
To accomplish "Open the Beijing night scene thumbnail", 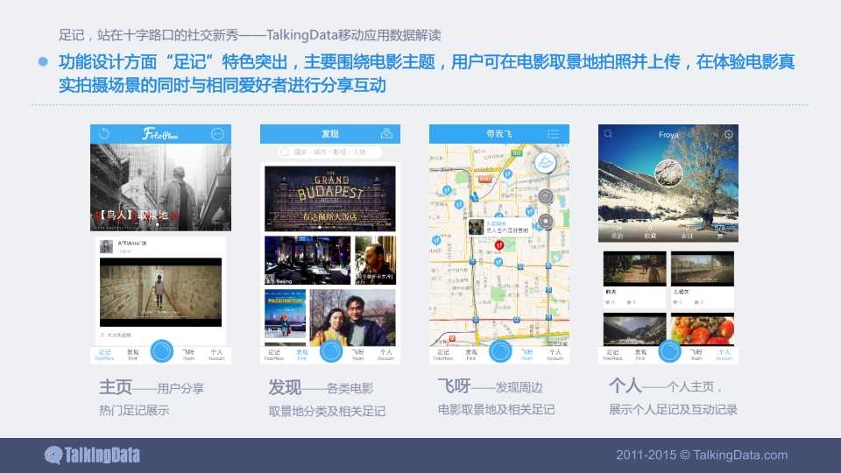I will tap(307, 260).
